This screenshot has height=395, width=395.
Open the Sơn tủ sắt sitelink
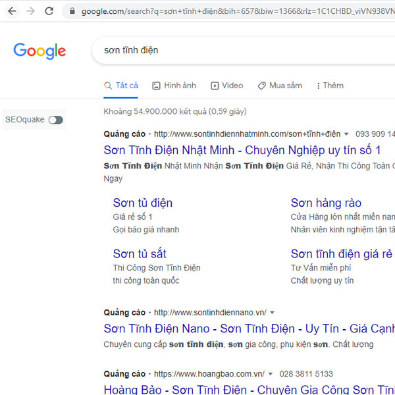[x=140, y=254]
